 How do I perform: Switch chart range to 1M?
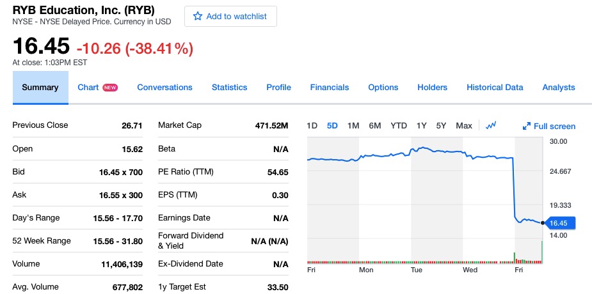click(353, 125)
